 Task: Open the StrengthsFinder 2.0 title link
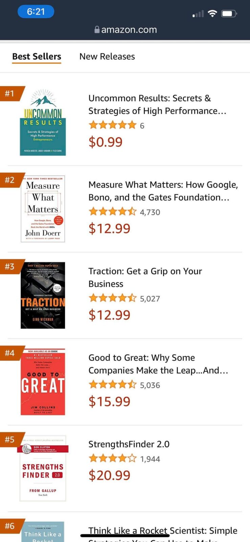click(129, 444)
